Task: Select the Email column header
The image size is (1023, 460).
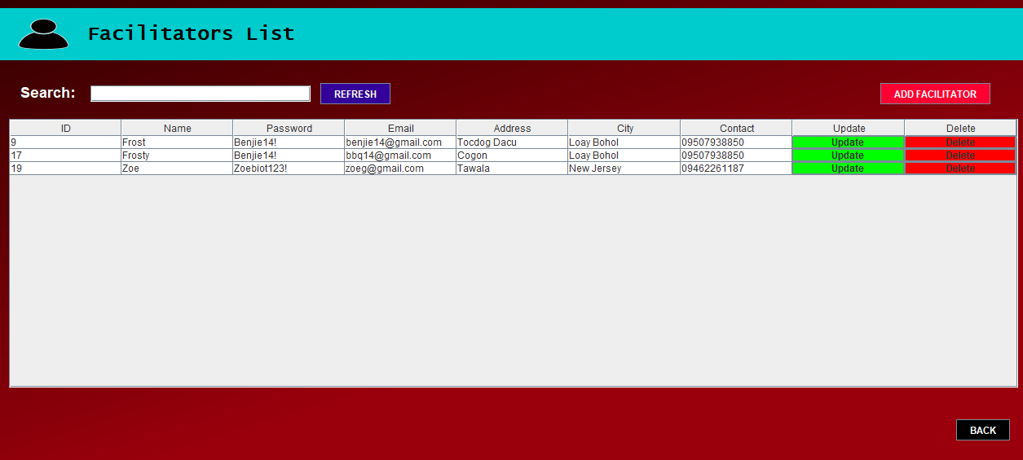Action: point(400,128)
